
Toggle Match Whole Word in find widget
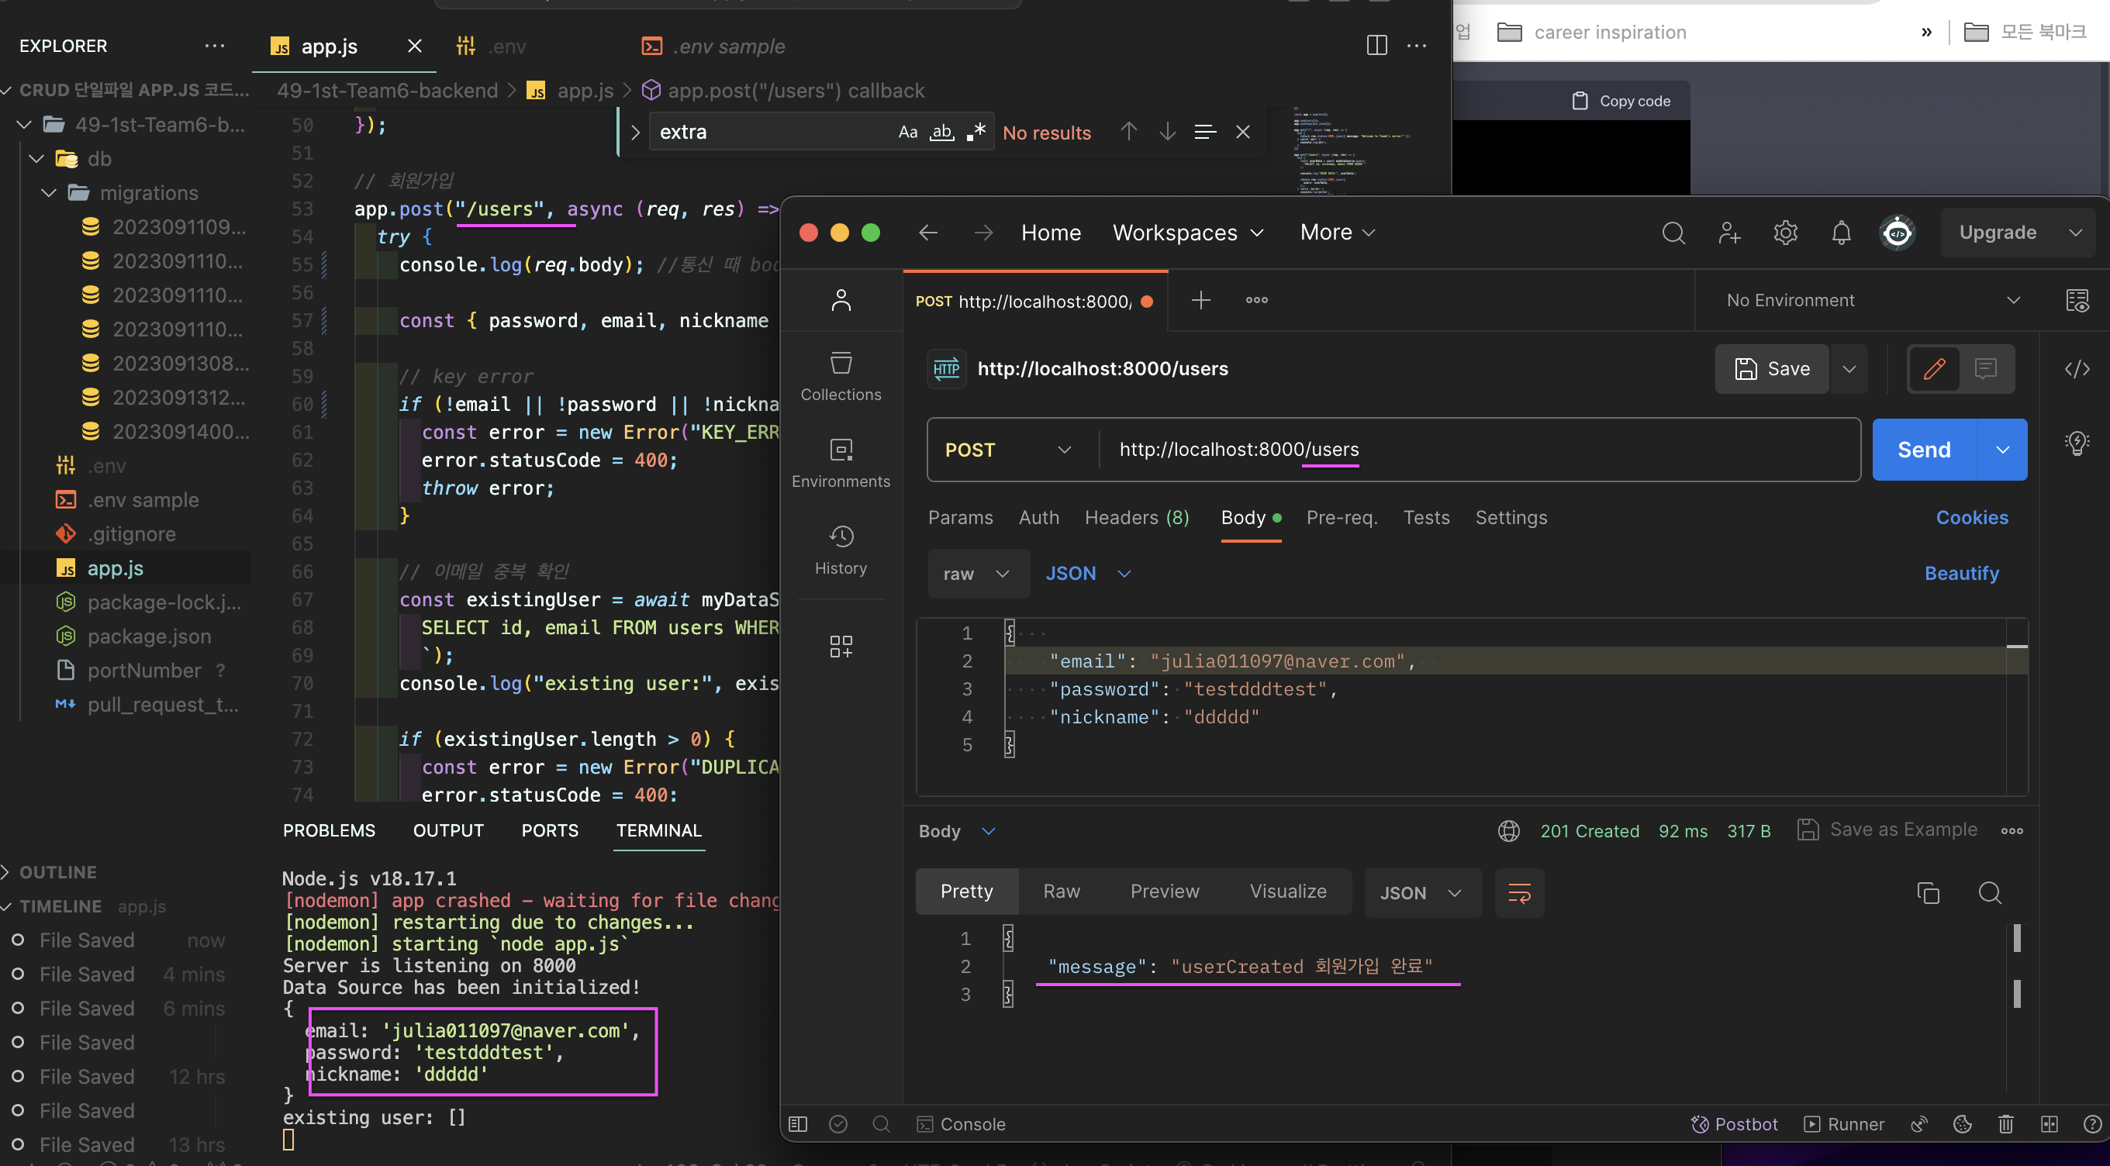(x=942, y=132)
